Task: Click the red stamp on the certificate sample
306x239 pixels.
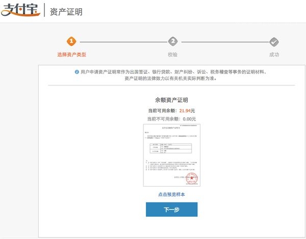Action: point(192,179)
